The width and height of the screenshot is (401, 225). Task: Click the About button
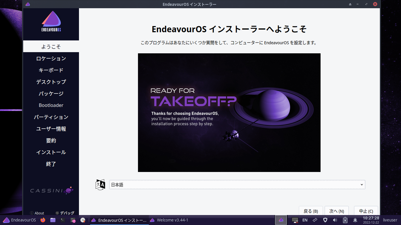tap(37, 213)
